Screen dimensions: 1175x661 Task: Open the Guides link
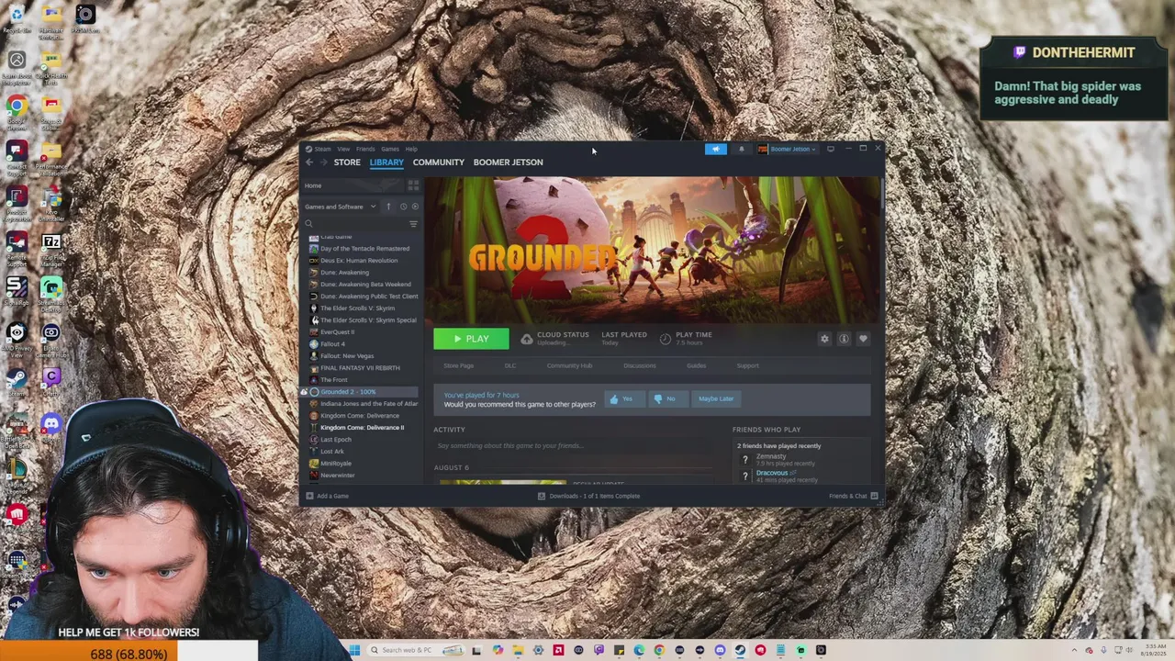[x=696, y=365]
